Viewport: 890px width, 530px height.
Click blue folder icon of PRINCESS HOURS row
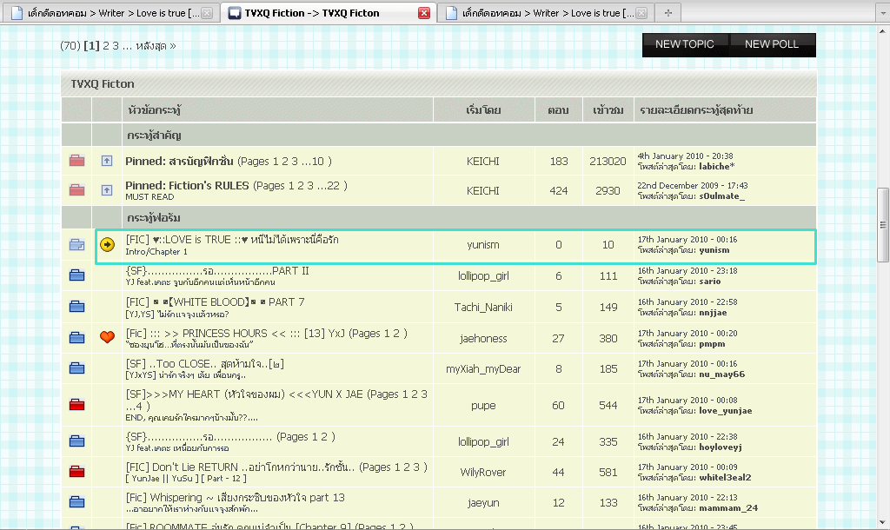(76, 338)
